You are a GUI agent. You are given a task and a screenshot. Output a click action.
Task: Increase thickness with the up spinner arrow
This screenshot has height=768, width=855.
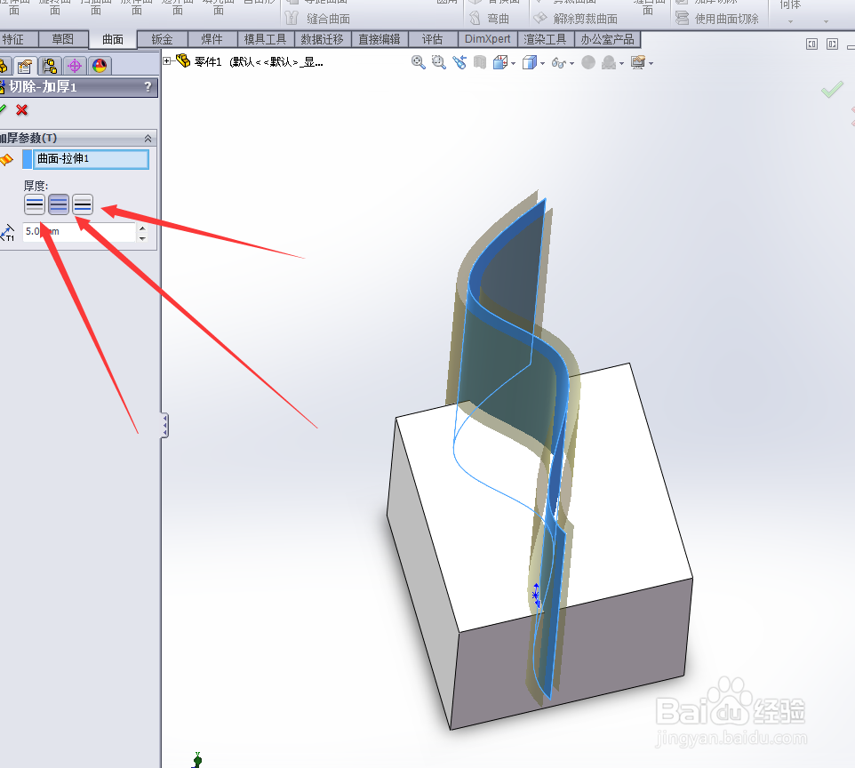pyautogui.click(x=142, y=228)
